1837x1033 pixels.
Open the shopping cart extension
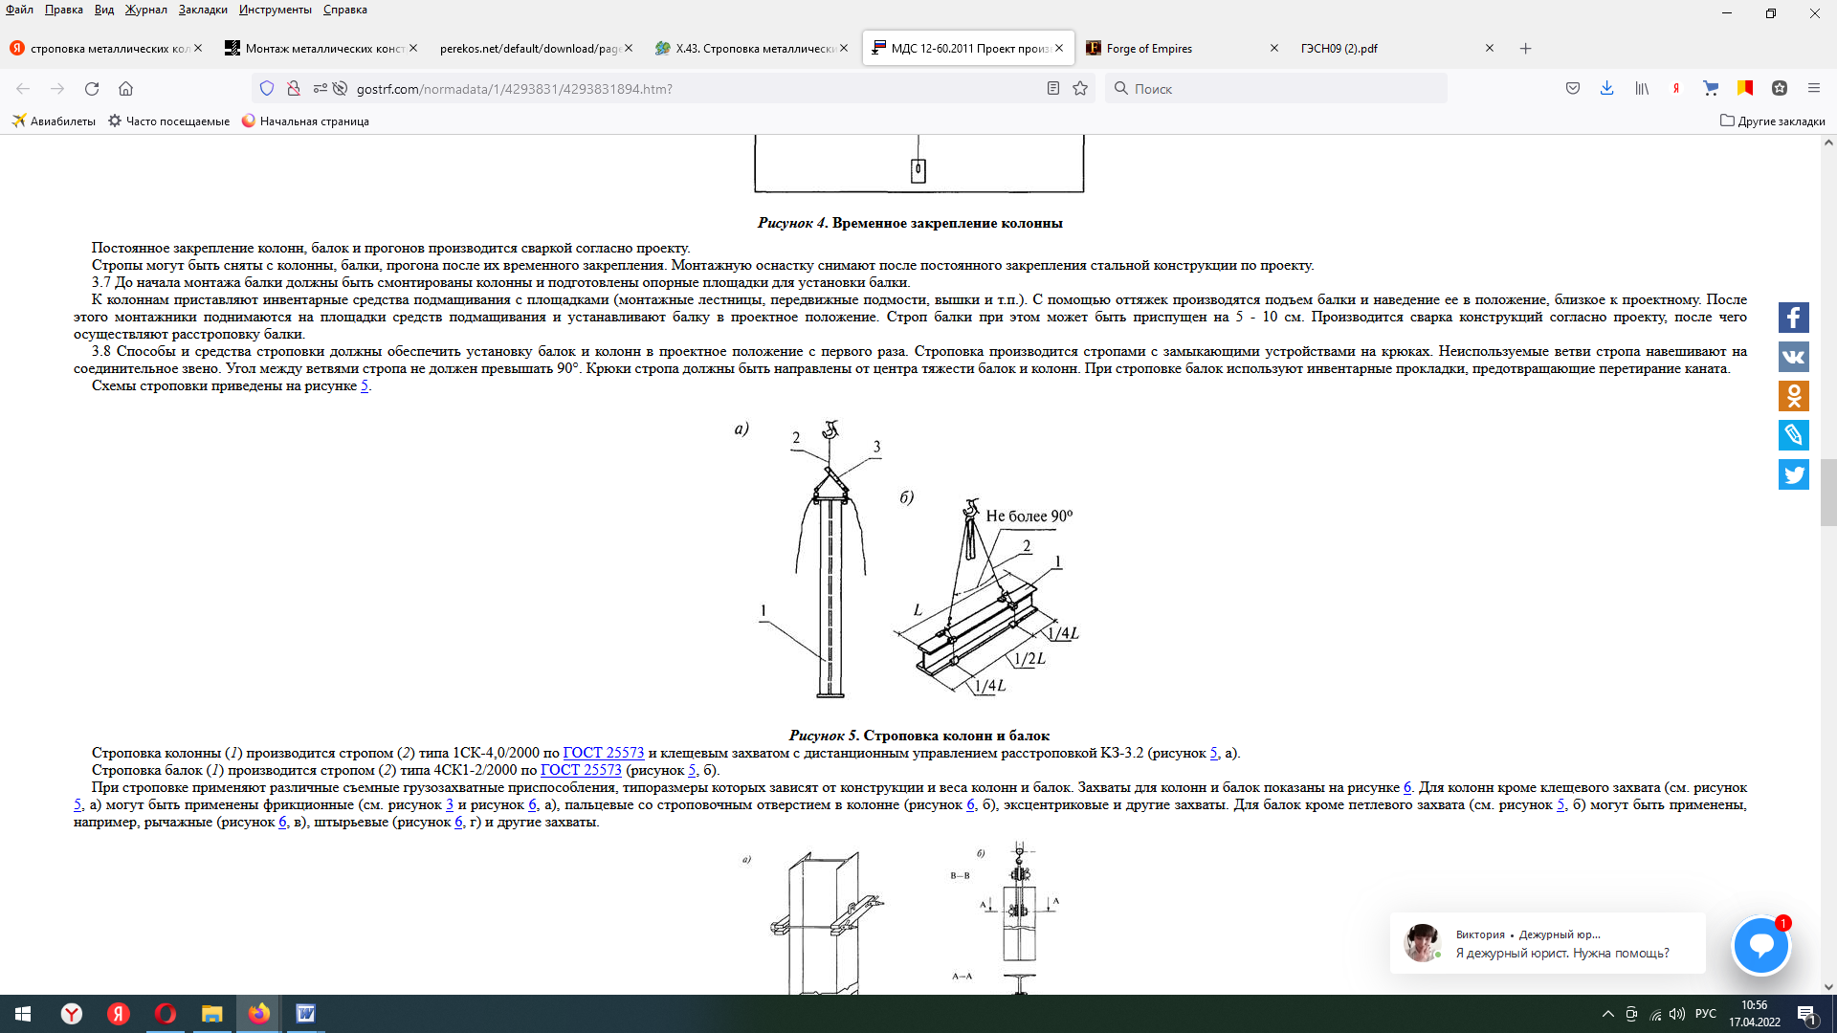coord(1711,88)
